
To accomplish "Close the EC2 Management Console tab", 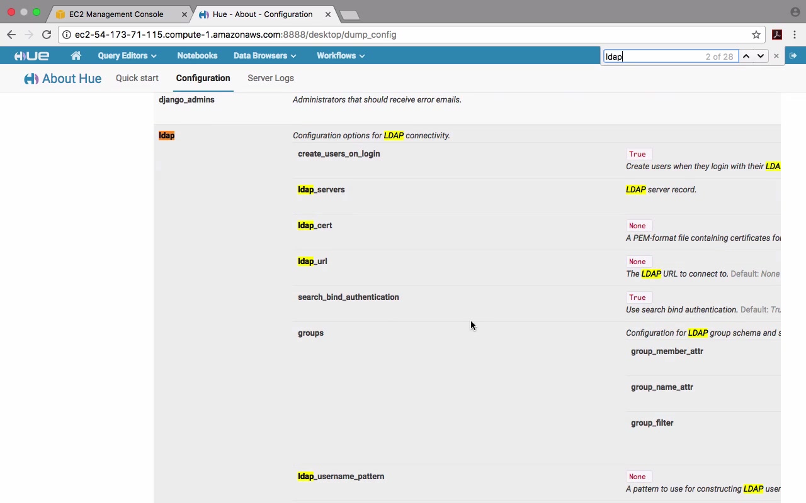I will tap(184, 14).
